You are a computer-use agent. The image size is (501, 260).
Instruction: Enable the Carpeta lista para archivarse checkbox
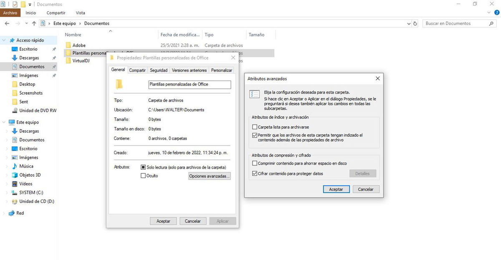(x=255, y=127)
